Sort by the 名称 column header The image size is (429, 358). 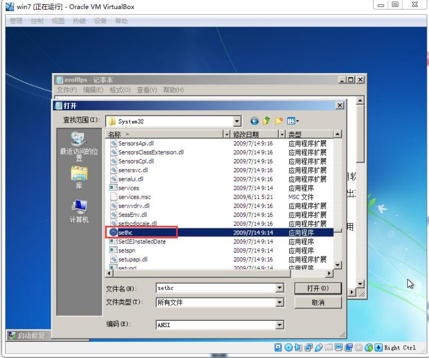(x=165, y=134)
